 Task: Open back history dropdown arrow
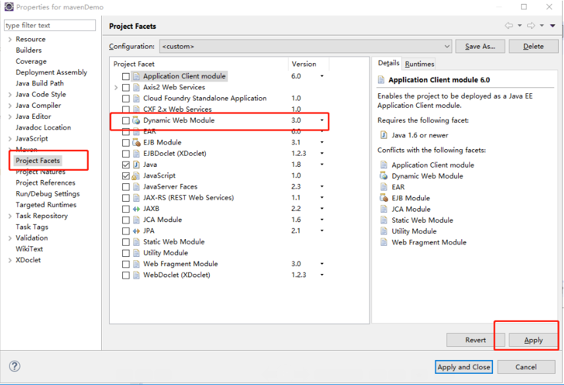[520, 26]
